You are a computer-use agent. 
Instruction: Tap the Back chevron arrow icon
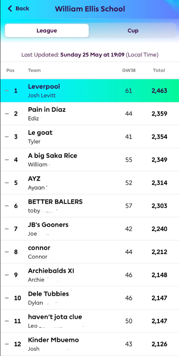pos(10,9)
